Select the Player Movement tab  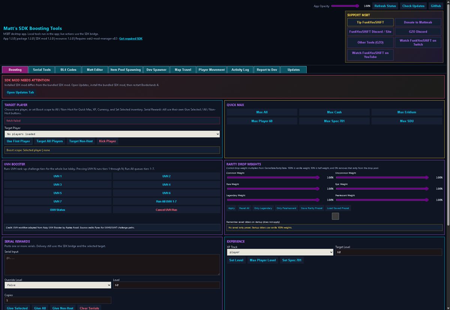(x=212, y=70)
